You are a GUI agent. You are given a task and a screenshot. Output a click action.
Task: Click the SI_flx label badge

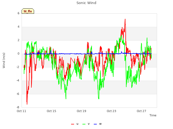[28, 11]
